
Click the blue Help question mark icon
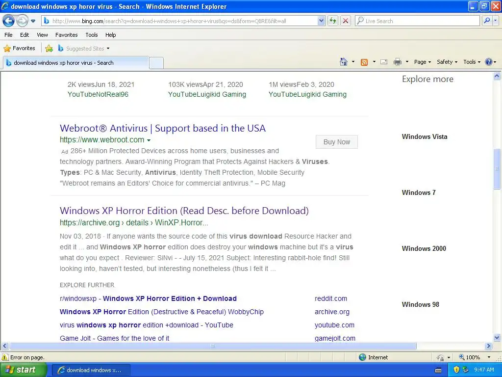pyautogui.click(x=489, y=62)
